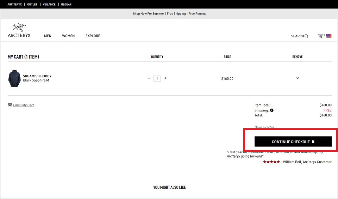Viewport: 338px width, 199px height.
Task: Click the "Shipping:" label in order summary
Action: coord(262,110)
